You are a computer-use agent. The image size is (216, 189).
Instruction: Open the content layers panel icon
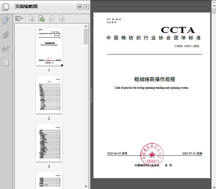pos(5,62)
